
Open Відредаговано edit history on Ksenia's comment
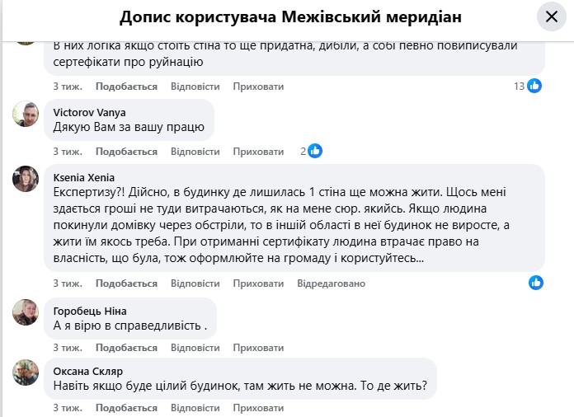[331, 283]
